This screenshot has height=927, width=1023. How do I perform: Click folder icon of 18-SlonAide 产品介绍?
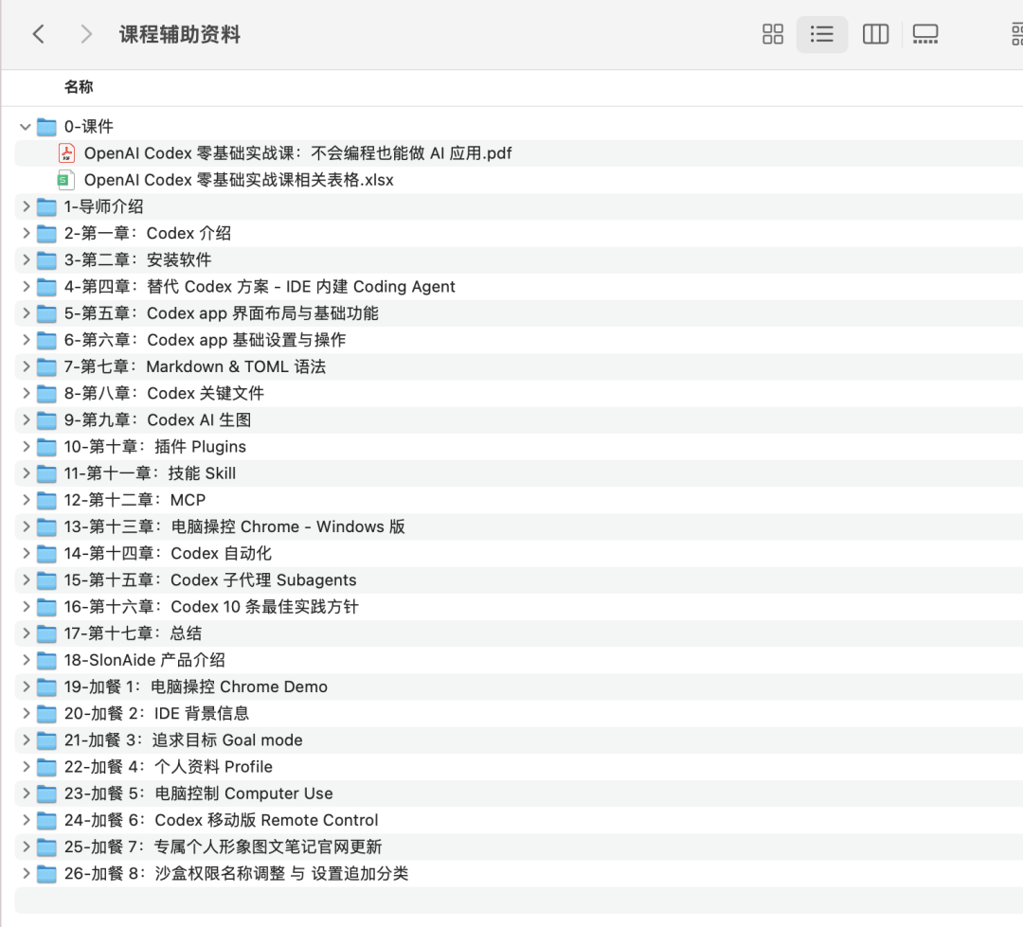(46, 660)
